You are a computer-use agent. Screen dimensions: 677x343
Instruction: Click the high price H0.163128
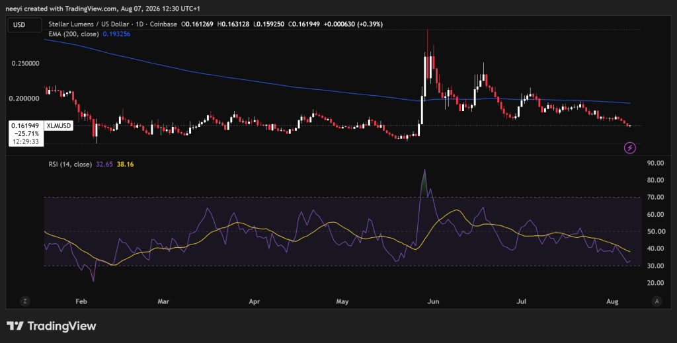pos(233,24)
